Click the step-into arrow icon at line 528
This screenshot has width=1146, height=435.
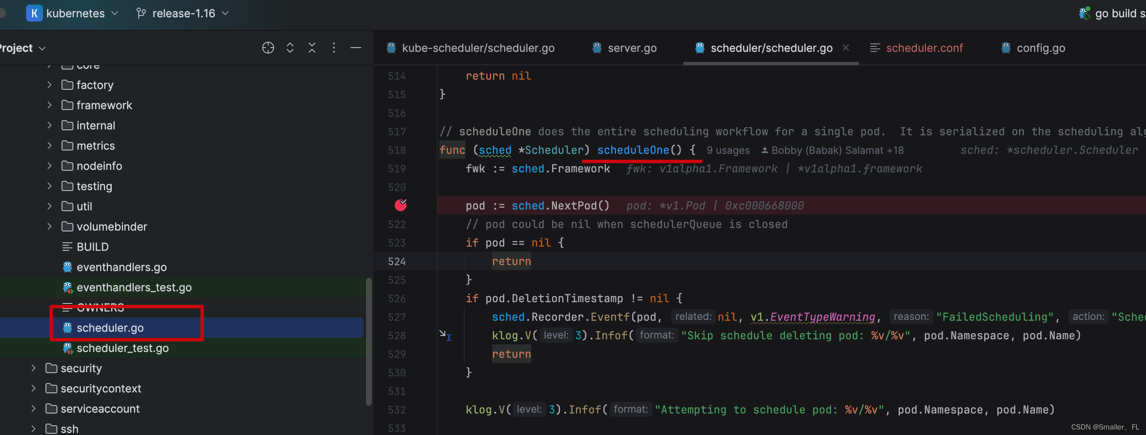[445, 336]
